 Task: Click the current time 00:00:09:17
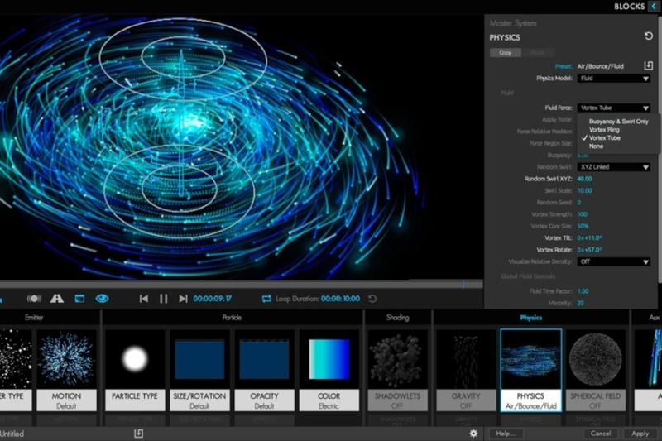(x=213, y=299)
